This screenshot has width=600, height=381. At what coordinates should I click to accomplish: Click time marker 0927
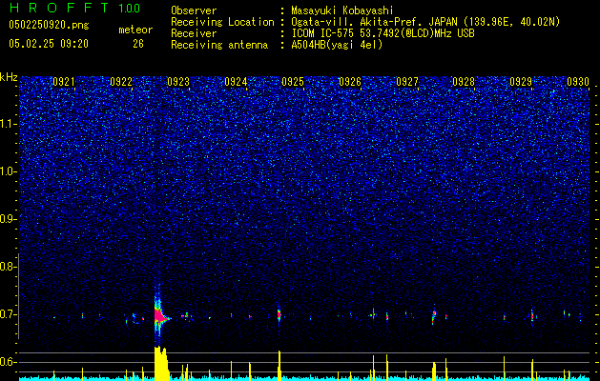pos(407,82)
